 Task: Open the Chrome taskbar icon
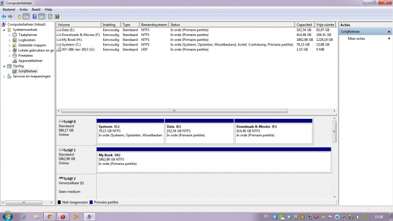point(49,217)
